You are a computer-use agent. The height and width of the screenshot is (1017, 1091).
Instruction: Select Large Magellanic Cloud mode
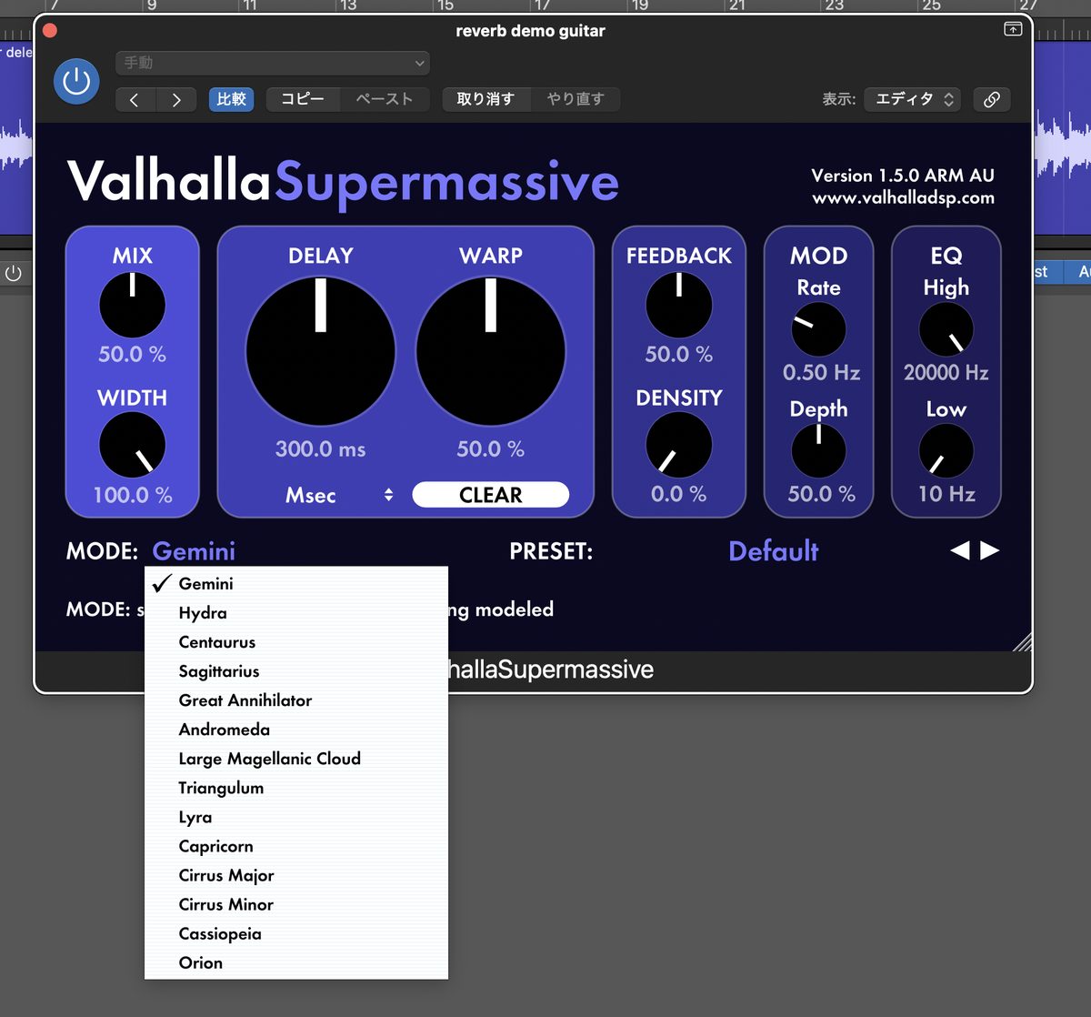click(296, 758)
